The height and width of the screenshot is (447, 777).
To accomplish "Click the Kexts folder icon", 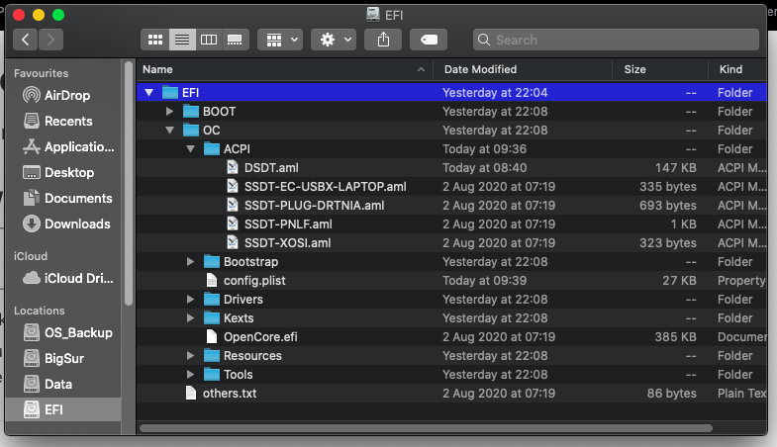I will pyautogui.click(x=212, y=318).
